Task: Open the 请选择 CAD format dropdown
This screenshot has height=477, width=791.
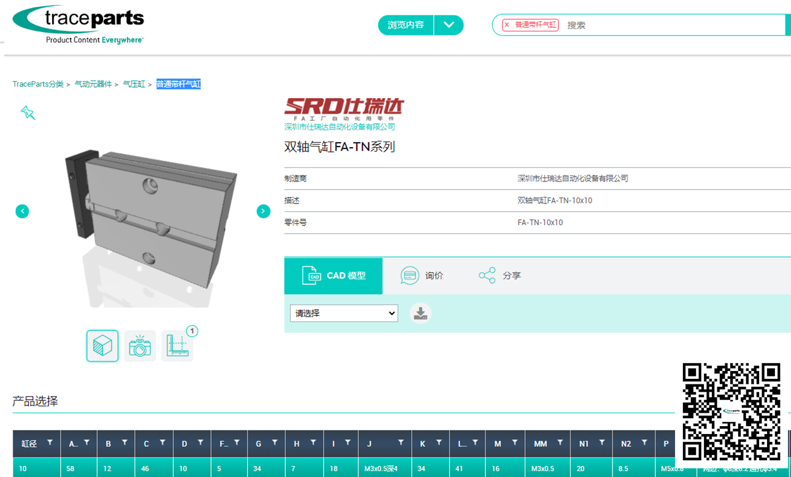Action: [x=344, y=313]
